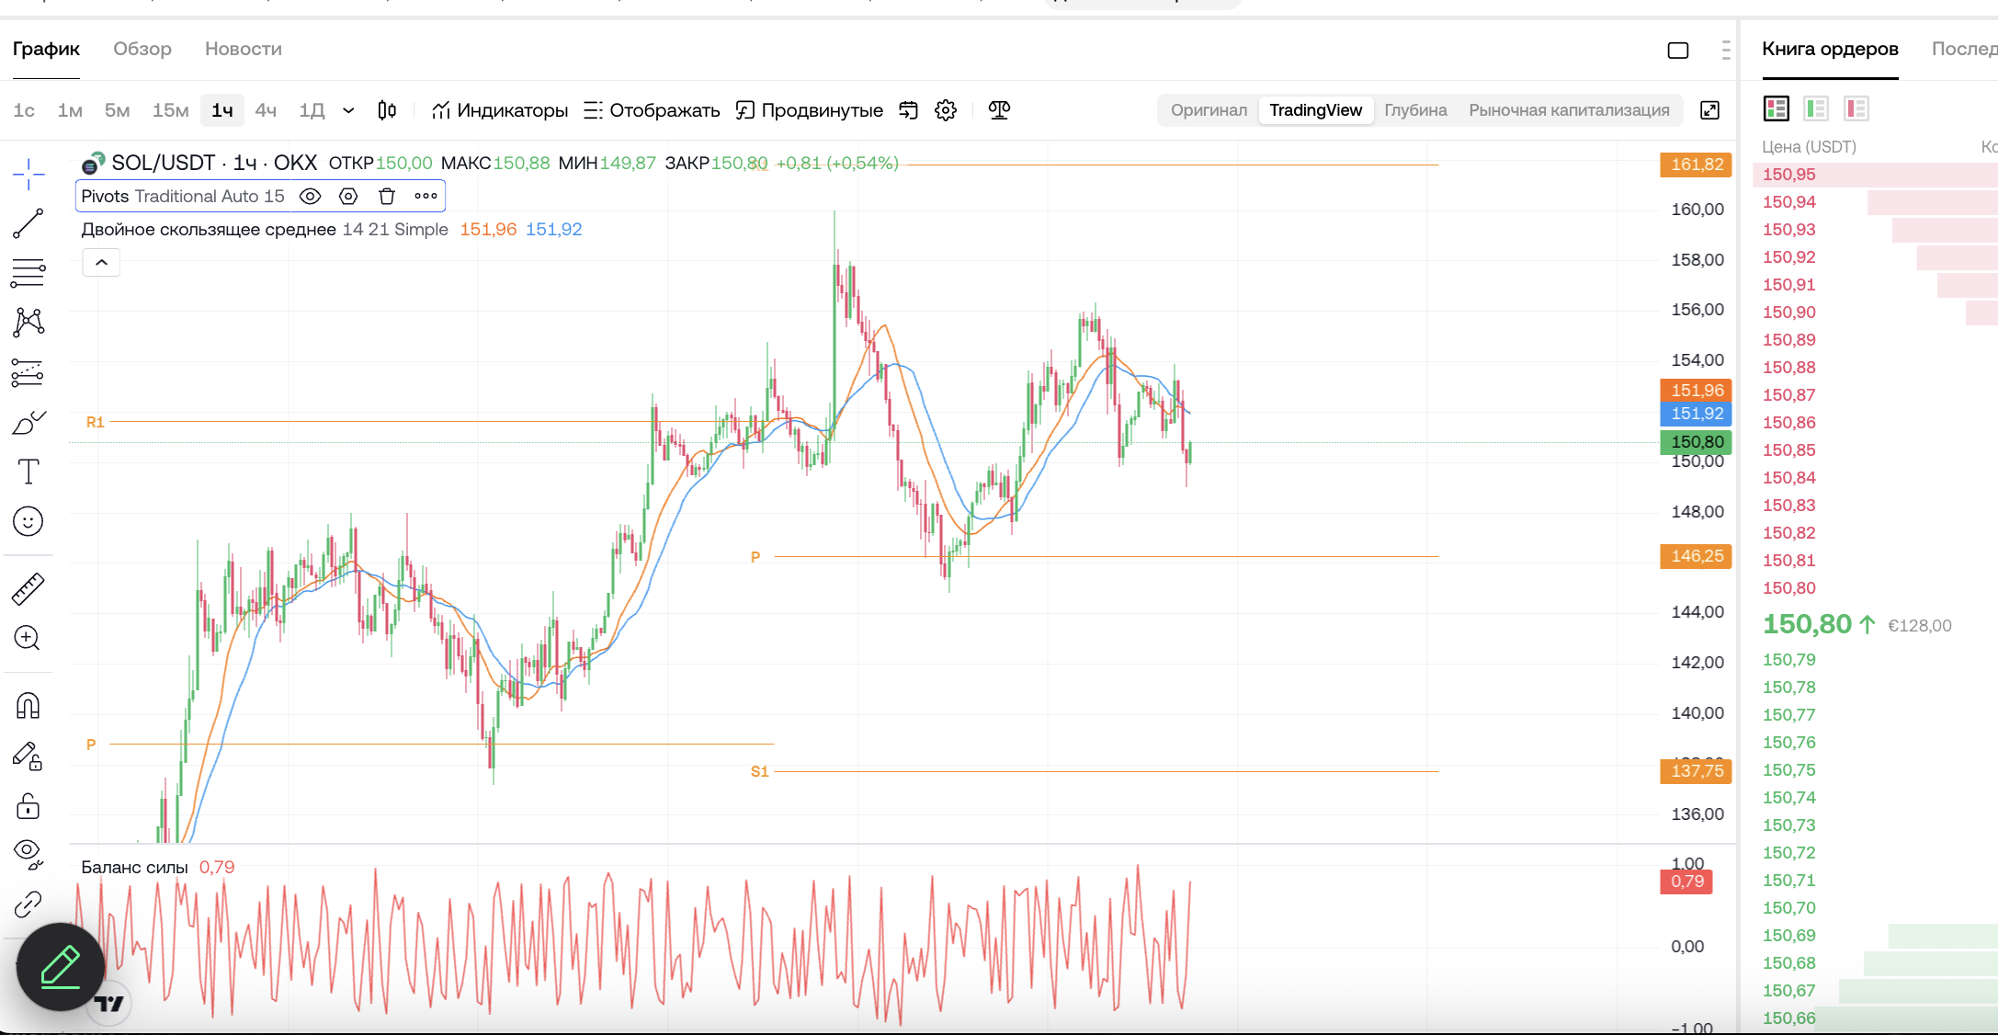Select the 1Д timeframe
This screenshot has height=1035, width=1998.
click(312, 110)
